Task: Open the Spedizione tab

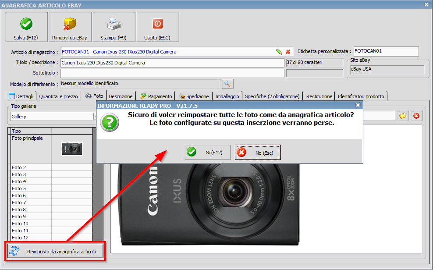Action: coord(194,96)
